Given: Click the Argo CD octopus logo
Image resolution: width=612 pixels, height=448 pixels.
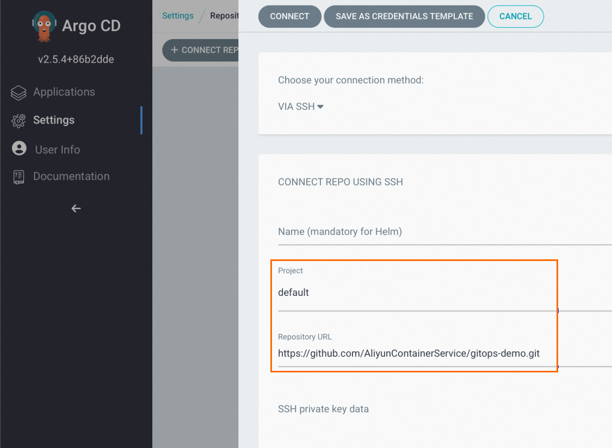Looking at the screenshot, I should 44,26.
